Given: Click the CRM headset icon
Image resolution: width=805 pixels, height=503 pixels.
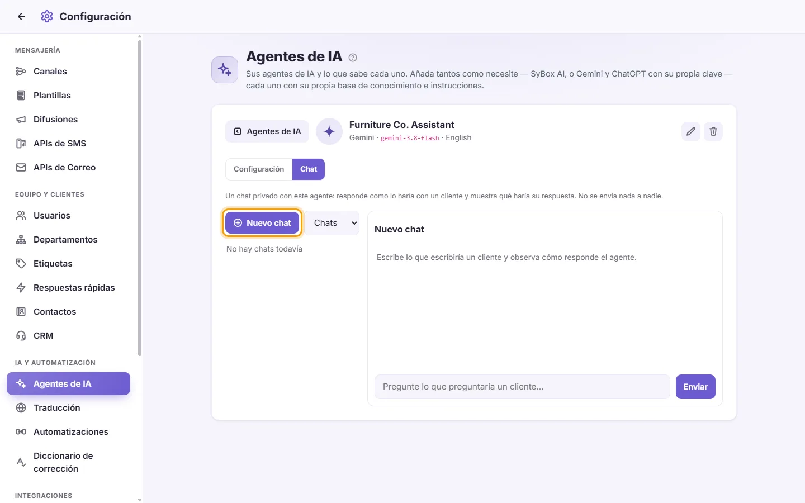Looking at the screenshot, I should pyautogui.click(x=21, y=336).
